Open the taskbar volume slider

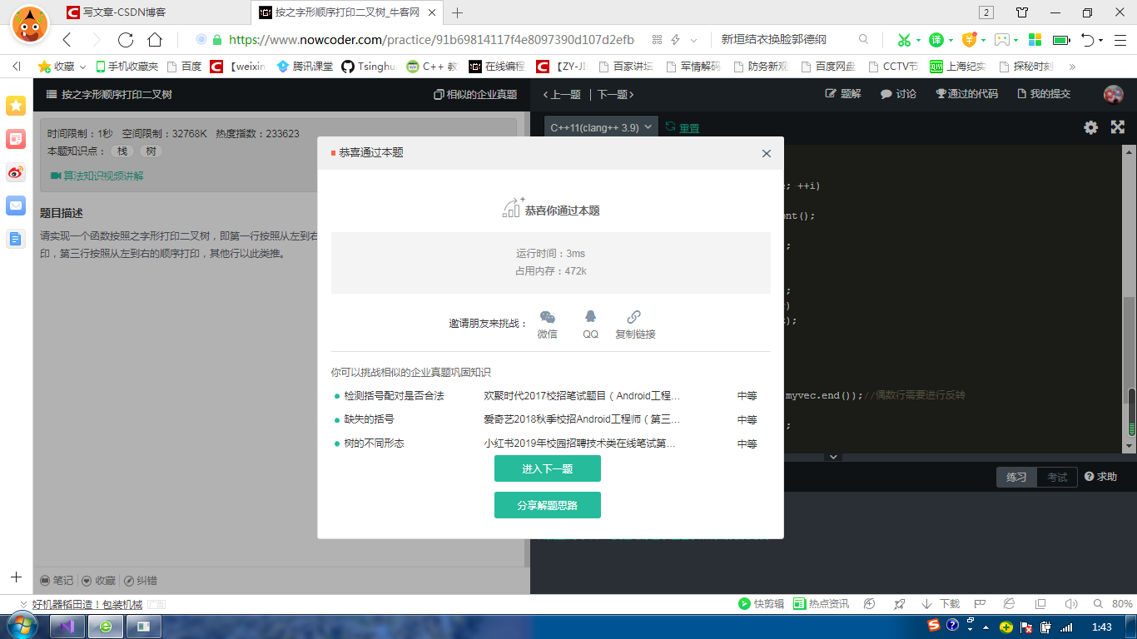[x=1070, y=603]
